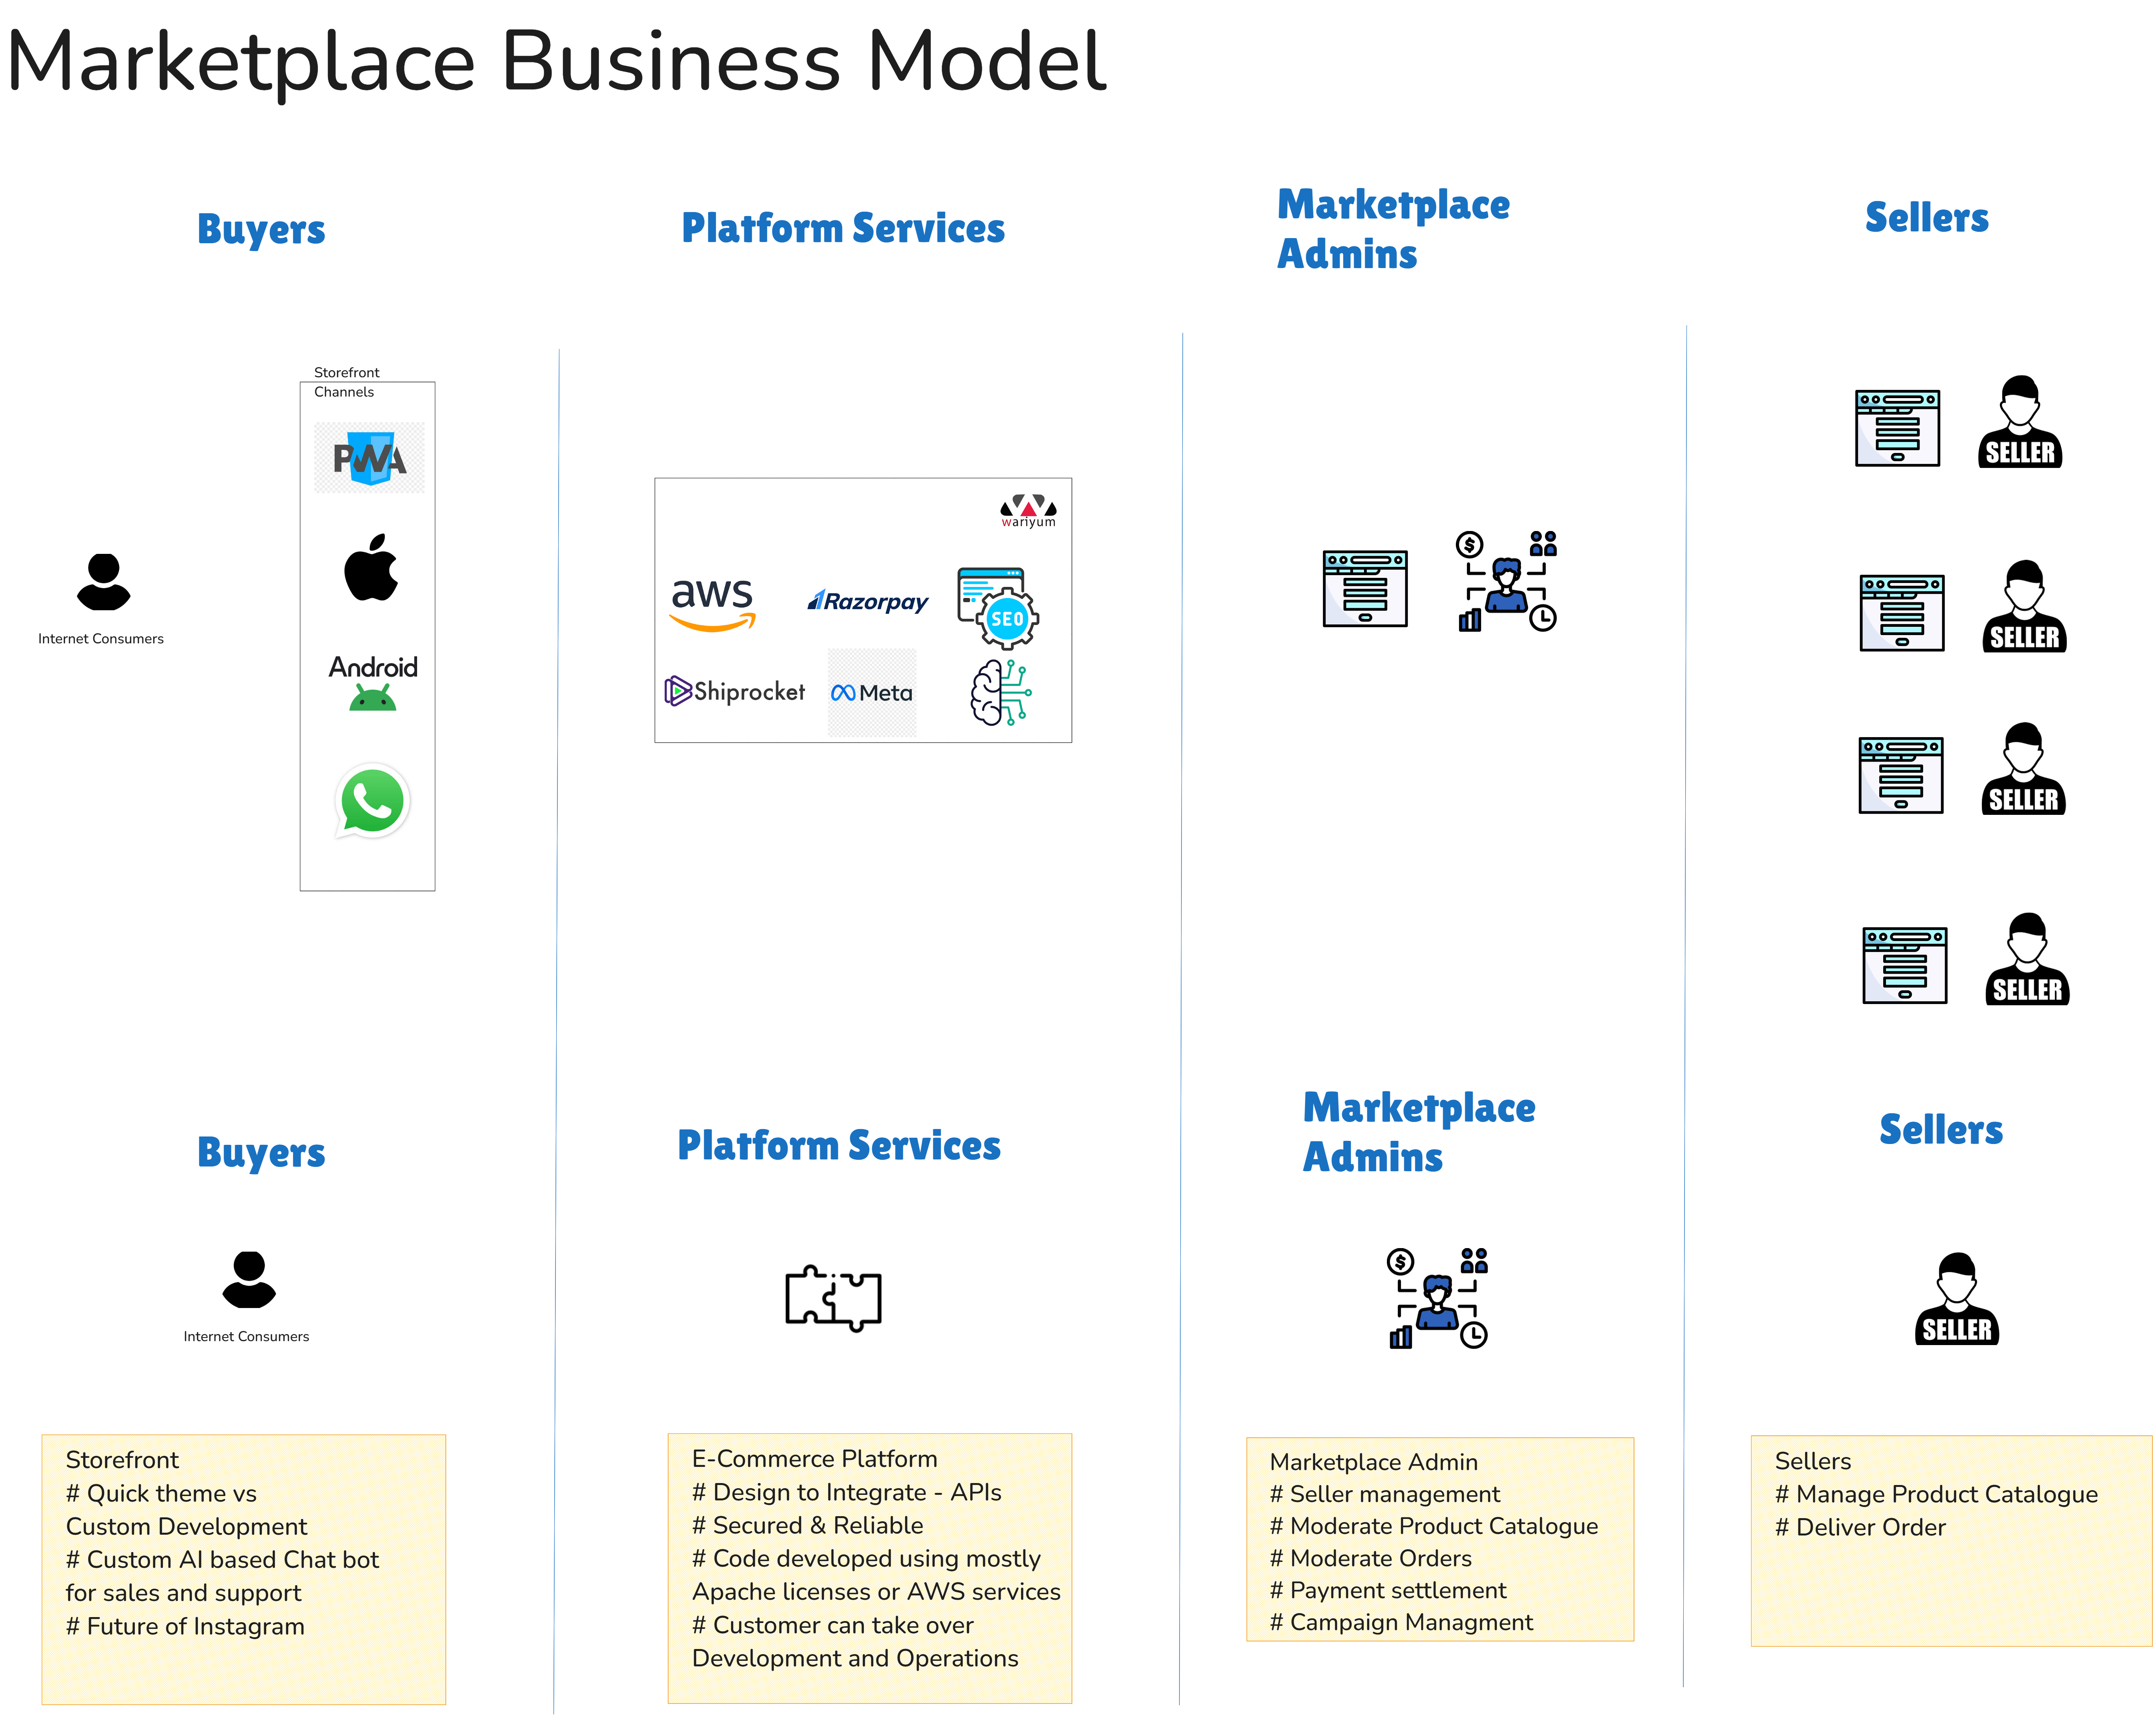
Task: Click the lower Sellers heading
Action: (1941, 1130)
